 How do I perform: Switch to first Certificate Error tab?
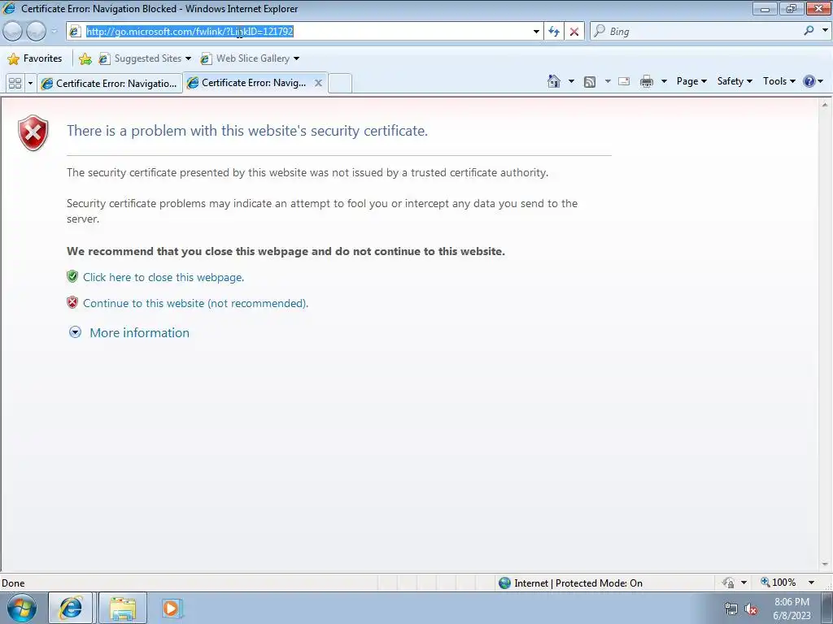(x=110, y=84)
